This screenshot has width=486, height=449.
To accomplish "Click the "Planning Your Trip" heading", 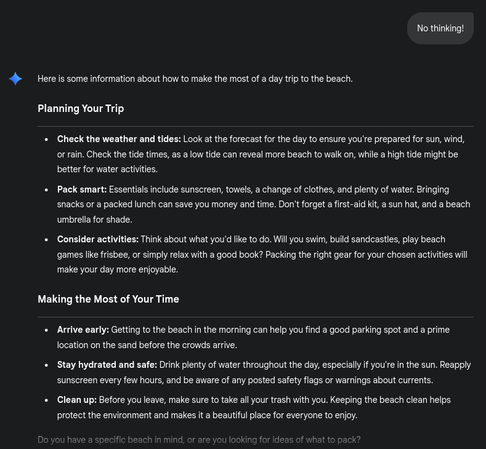I will pos(81,108).
